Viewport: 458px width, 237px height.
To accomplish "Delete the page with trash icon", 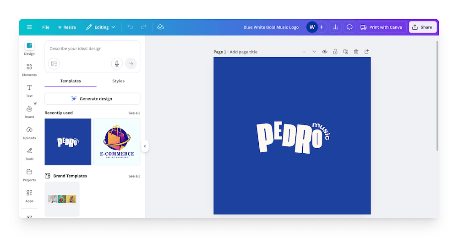I will click(x=356, y=52).
